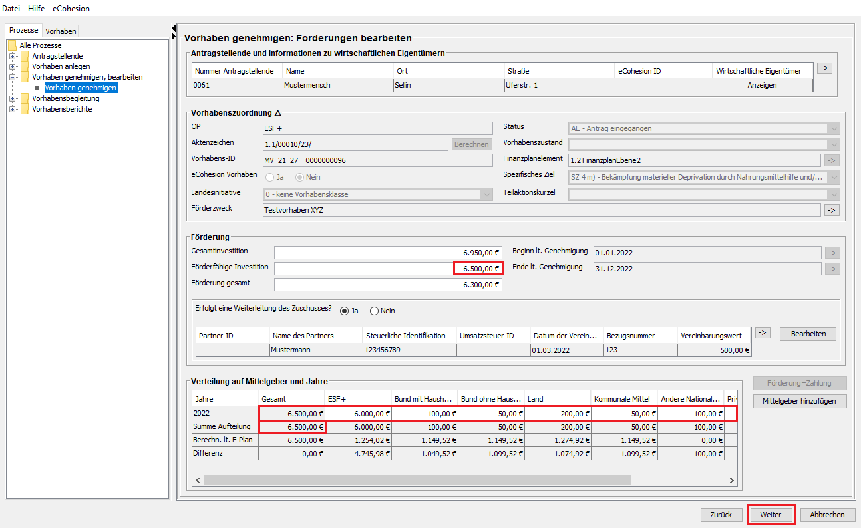Click the Gesamtinvestition input field
This screenshot has height=528, width=861.
(388, 253)
